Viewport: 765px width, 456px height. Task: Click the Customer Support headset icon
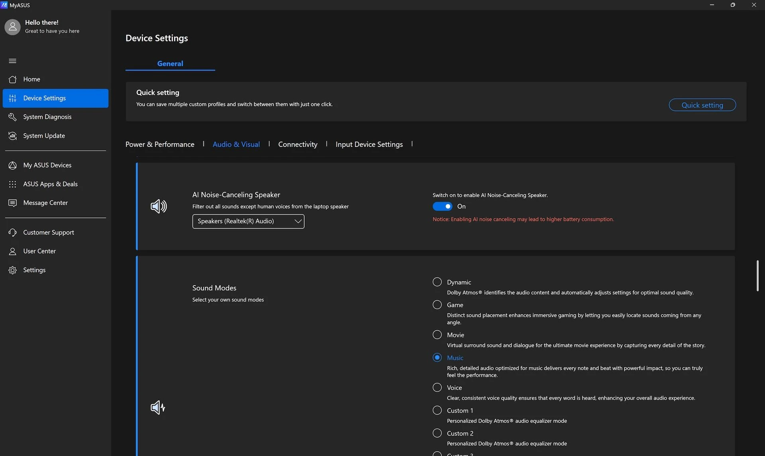(12, 232)
